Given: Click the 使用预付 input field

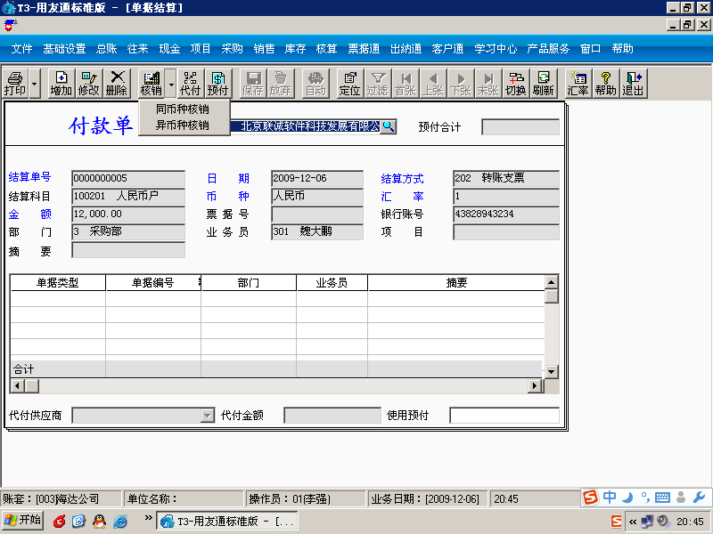Looking at the screenshot, I should 504,416.
